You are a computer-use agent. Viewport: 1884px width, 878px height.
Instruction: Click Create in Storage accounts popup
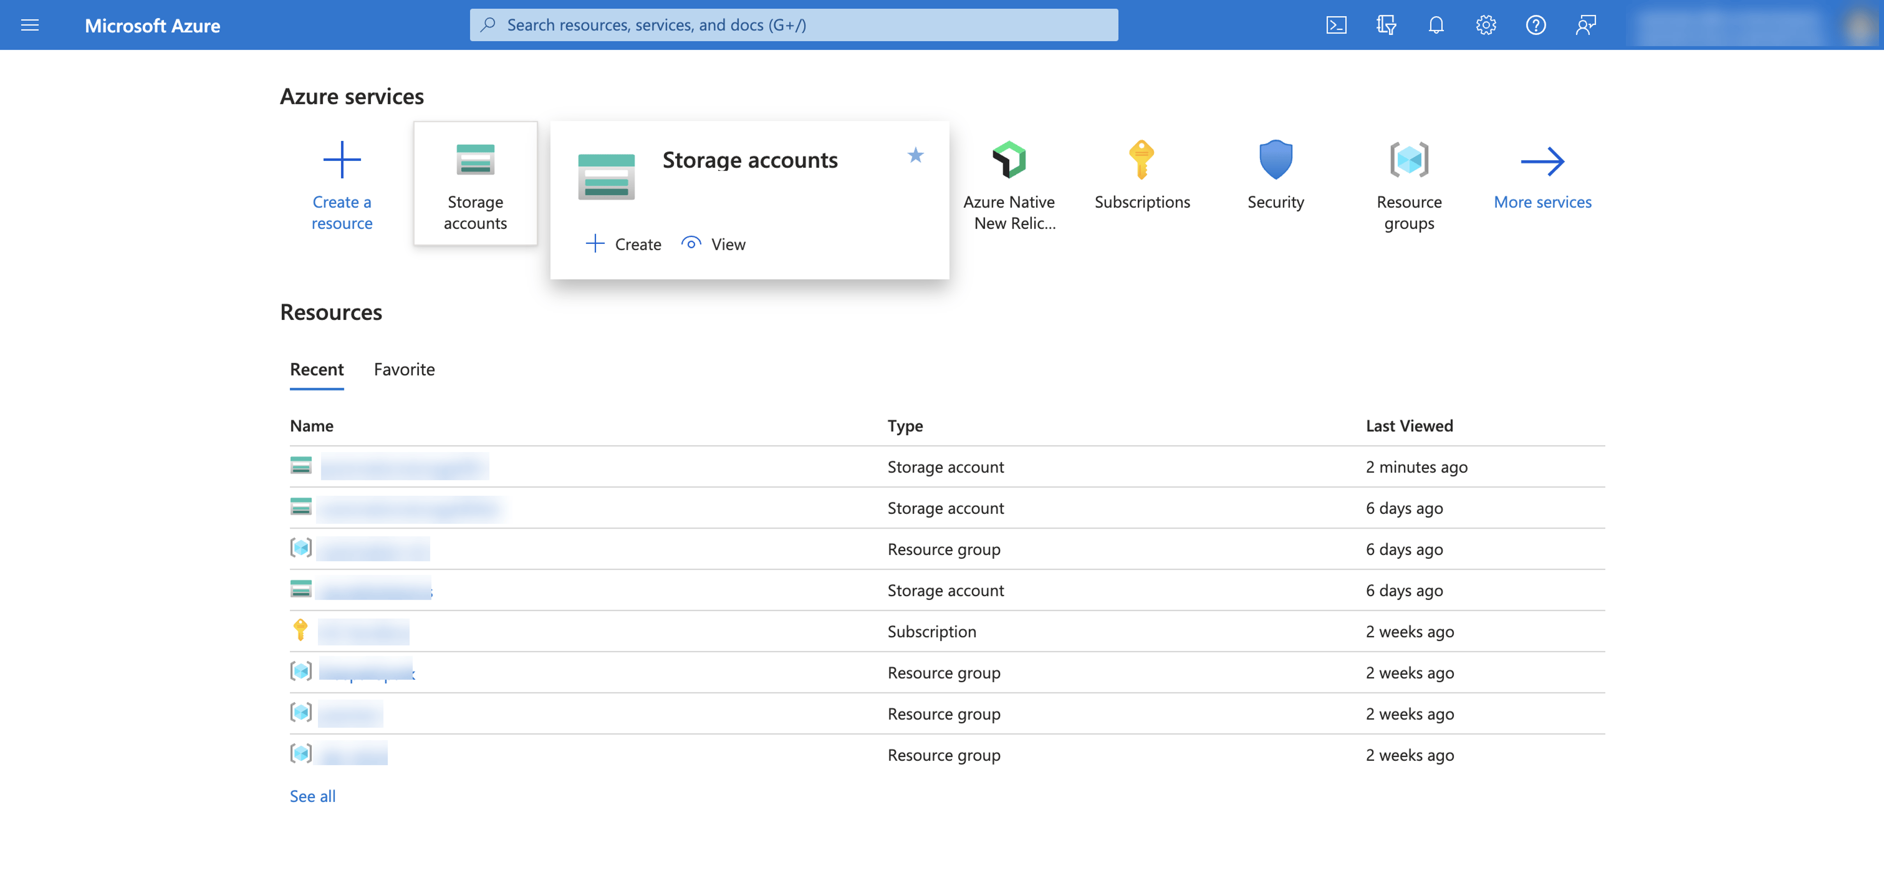pos(623,243)
